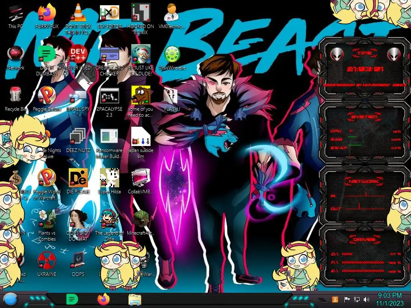
Task: Select the BE JUST LIKE THE DUDE! icon
Action: [x=141, y=60]
